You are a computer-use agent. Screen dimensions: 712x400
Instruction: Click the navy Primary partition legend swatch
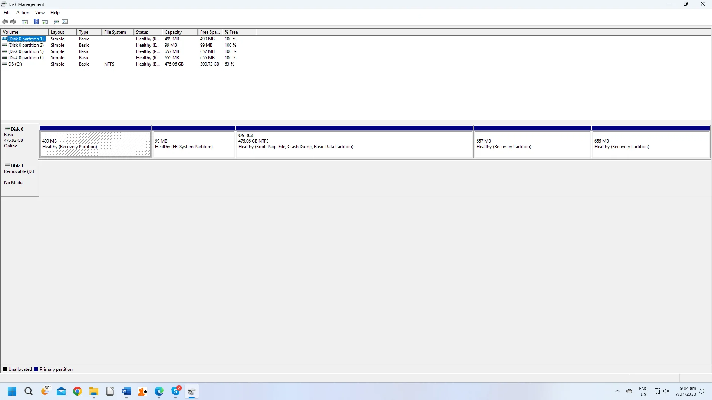36,369
